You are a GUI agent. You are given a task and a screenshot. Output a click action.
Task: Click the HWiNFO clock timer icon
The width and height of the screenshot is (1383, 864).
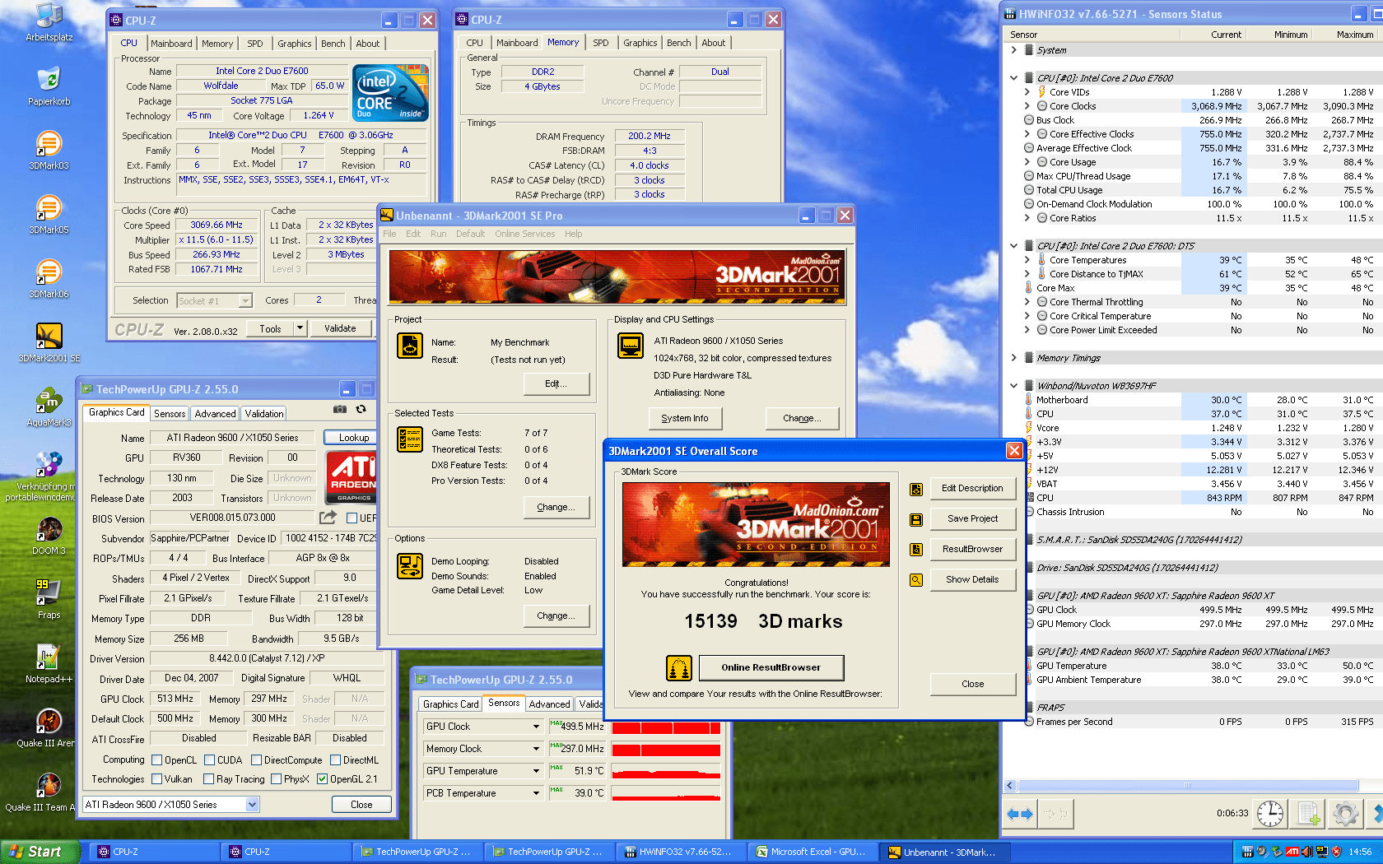coord(1270,813)
